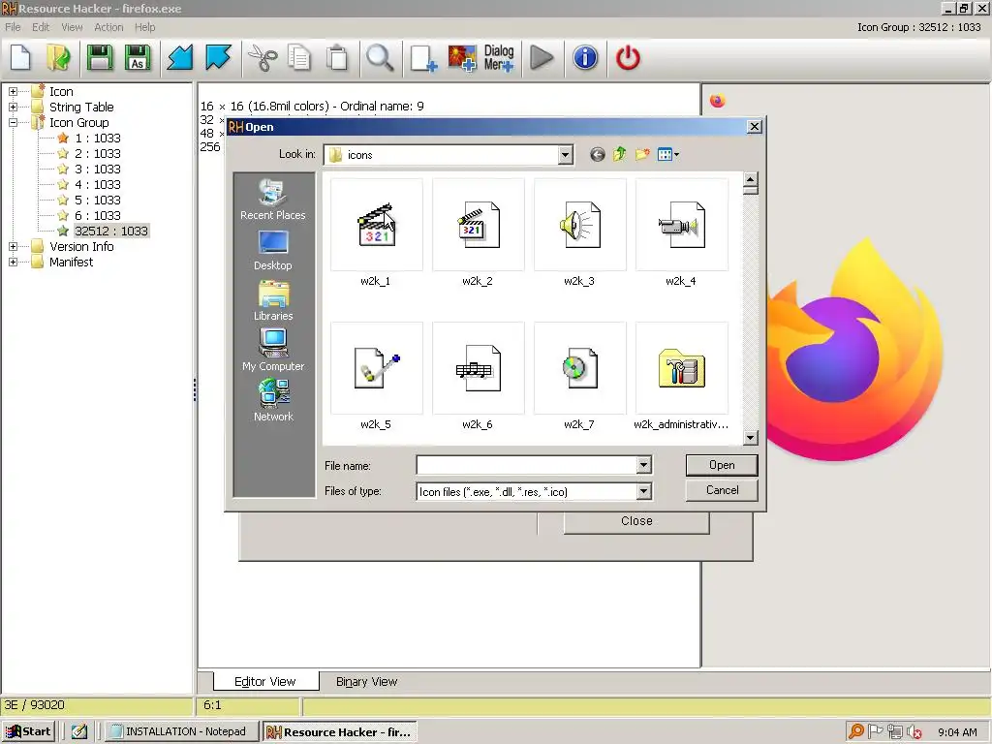Click the Up One Level folder icon
992x744 pixels.
coord(619,154)
